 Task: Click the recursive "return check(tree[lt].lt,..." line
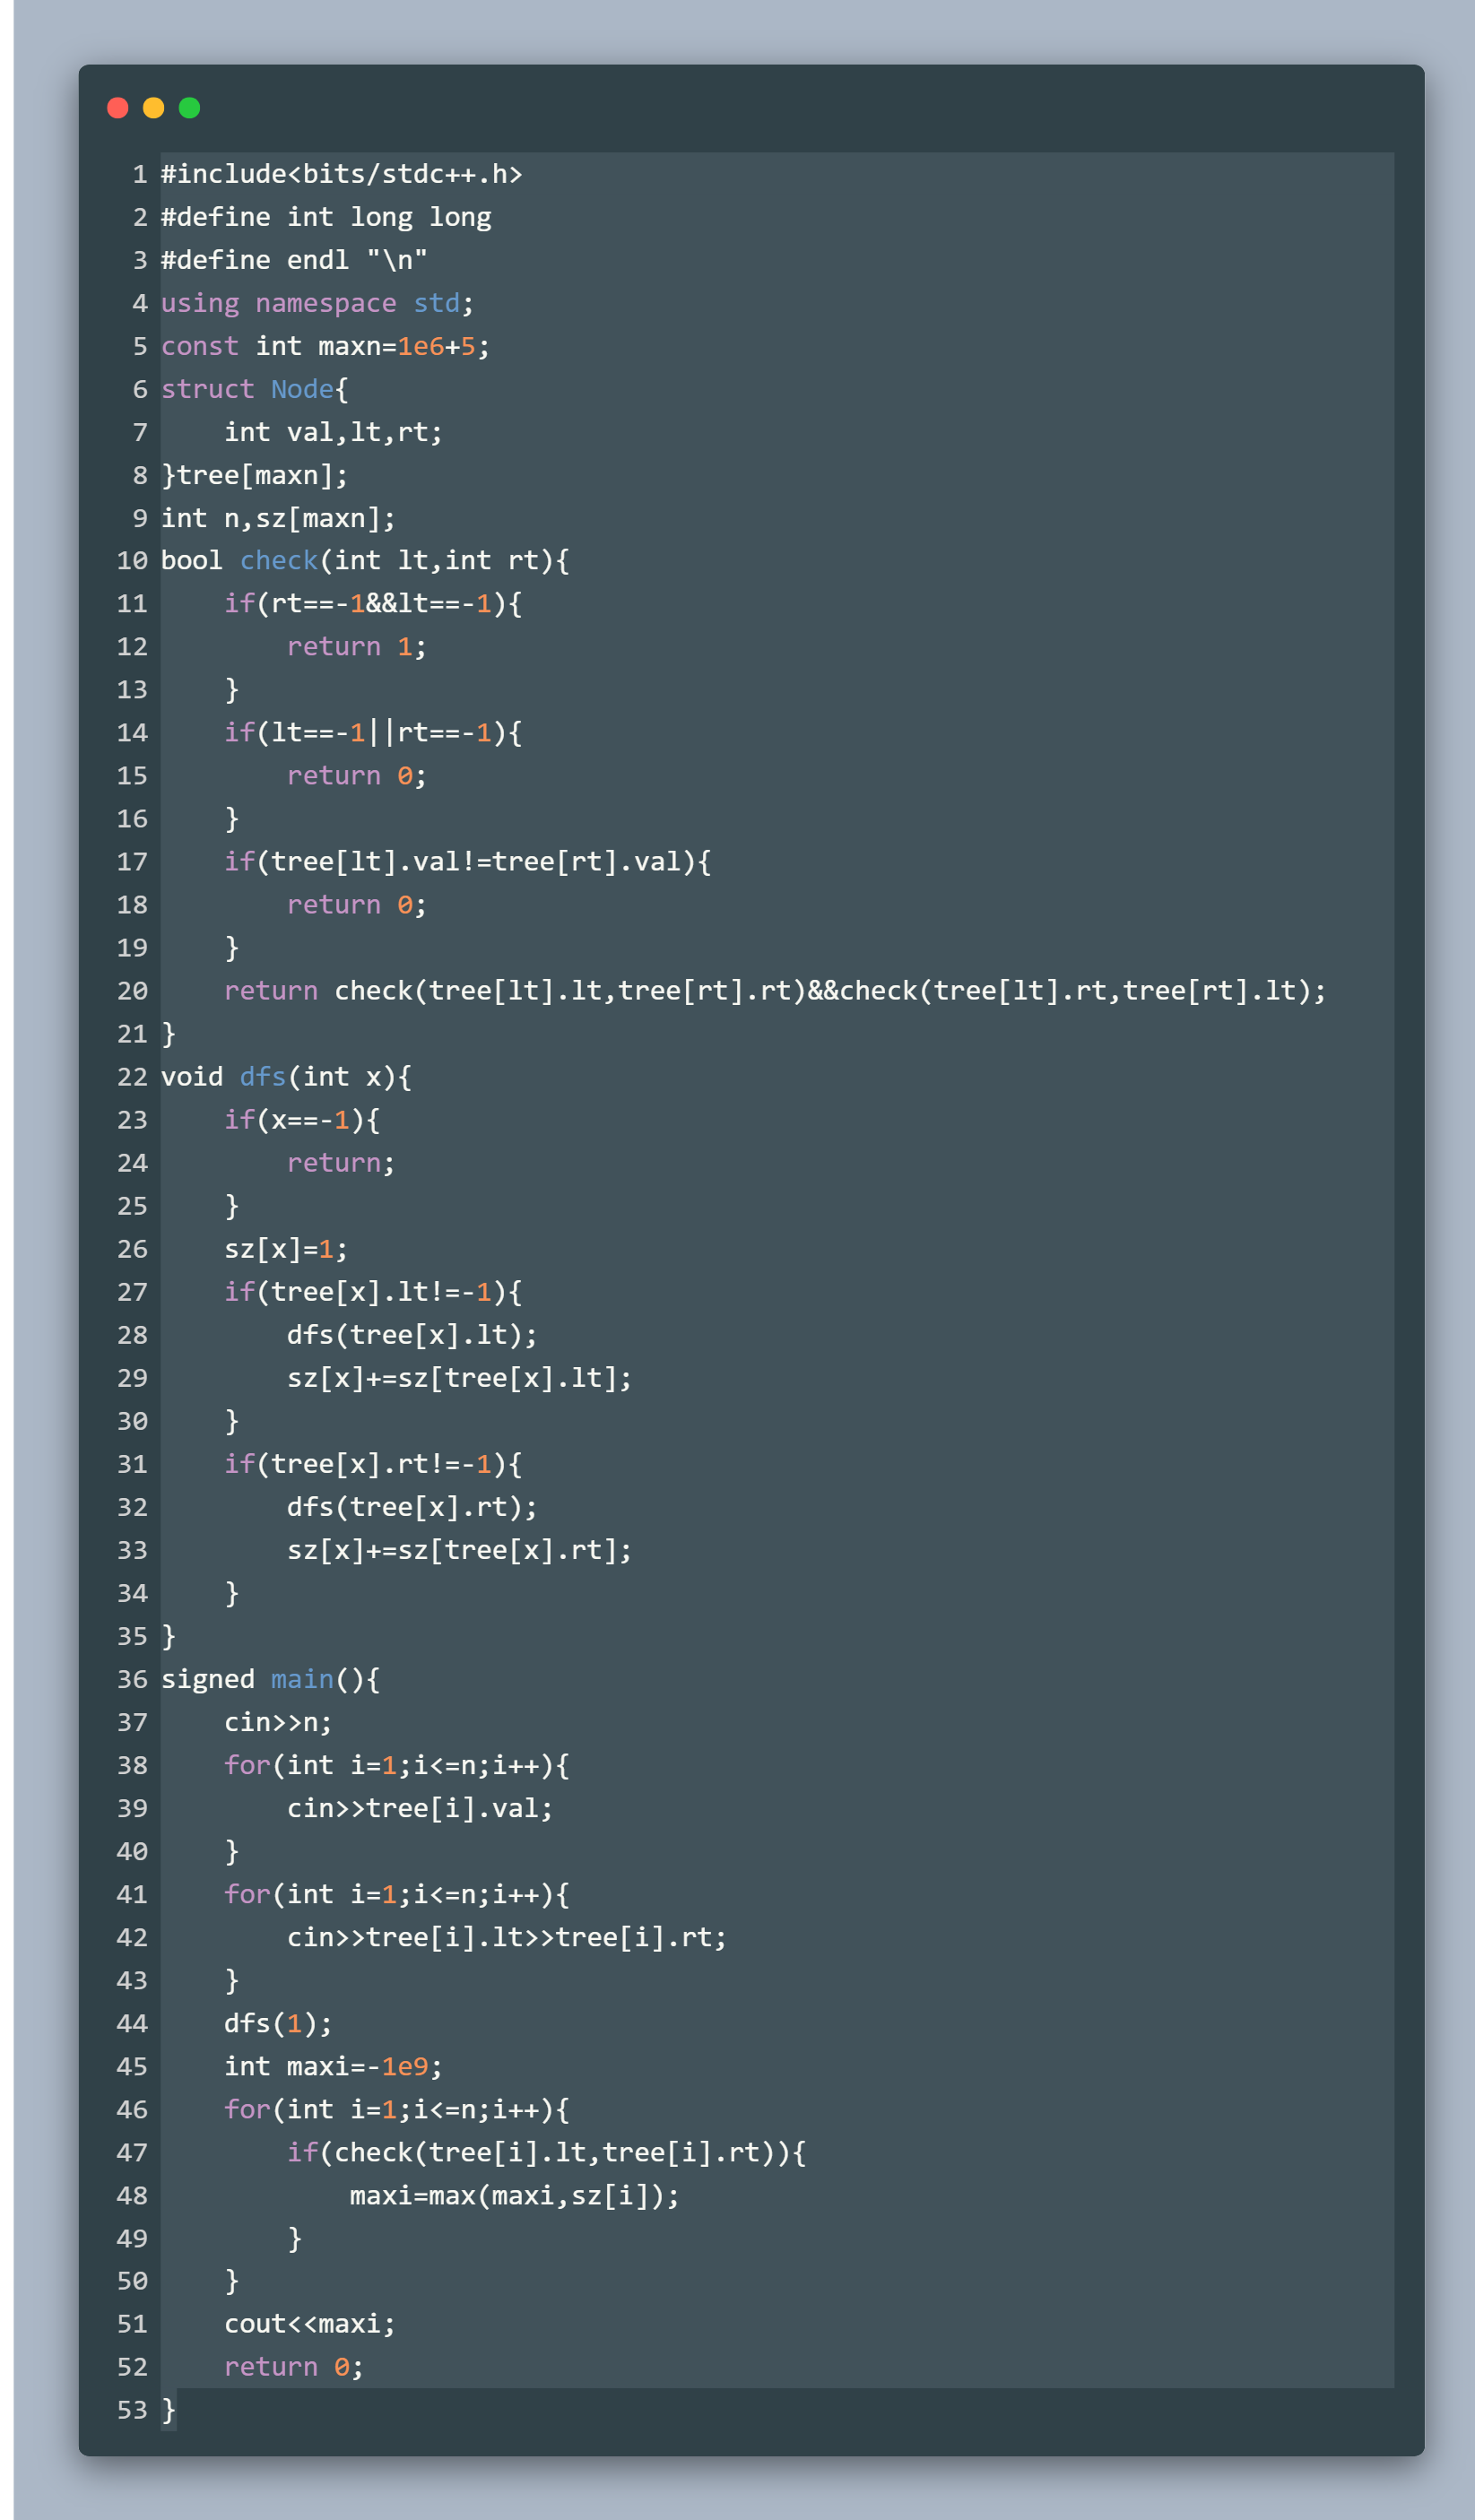775,990
